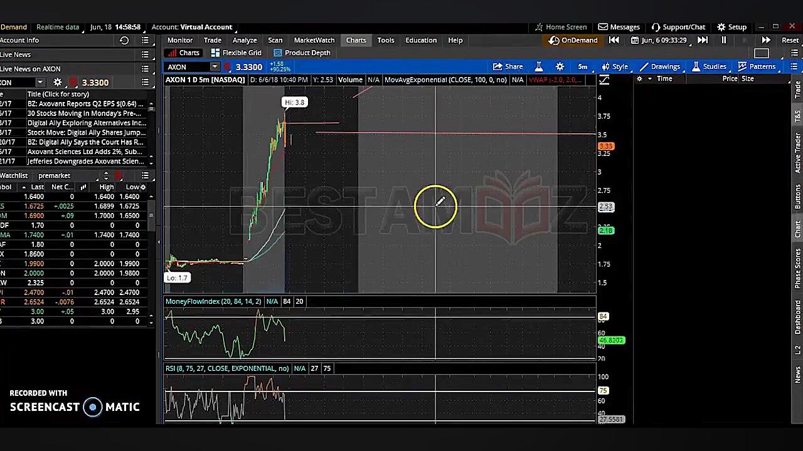Open the Tools tab

click(x=386, y=40)
